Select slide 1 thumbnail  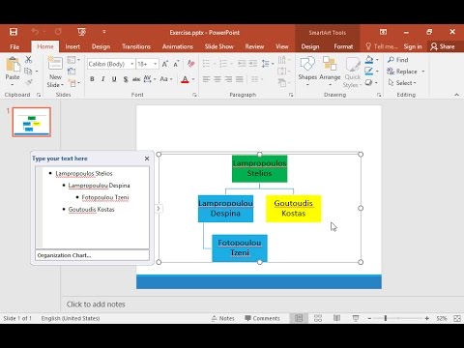pos(32,122)
